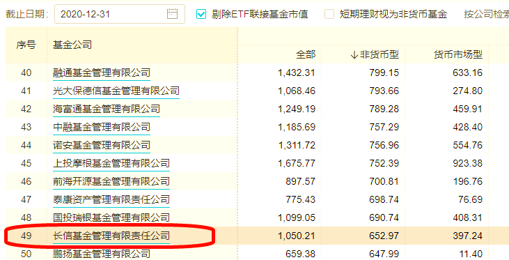Enable 短期理财视为非货币基金 checkbox

click(329, 14)
